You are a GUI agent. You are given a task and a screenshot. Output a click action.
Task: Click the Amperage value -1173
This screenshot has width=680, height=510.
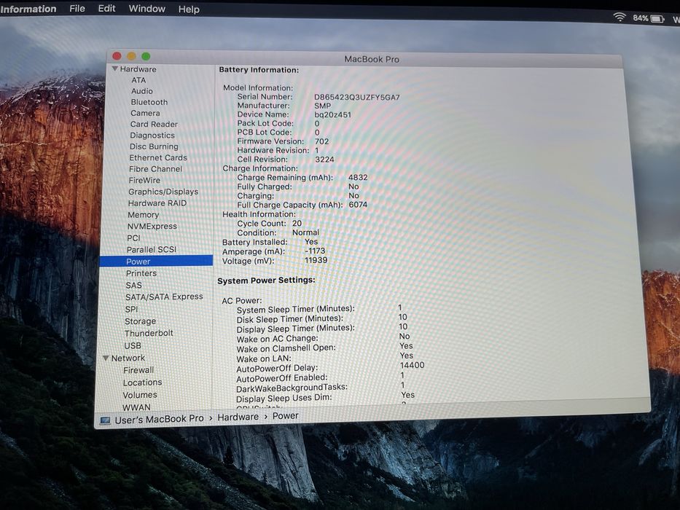pyautogui.click(x=315, y=251)
